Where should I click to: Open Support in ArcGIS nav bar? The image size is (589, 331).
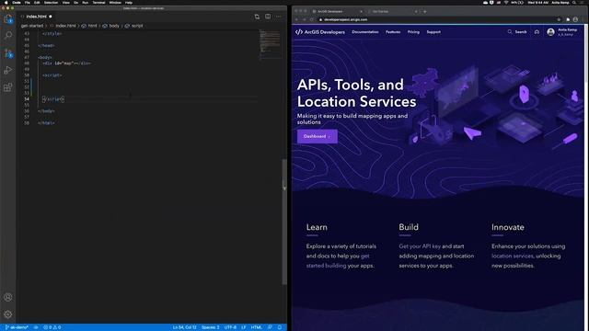pos(433,32)
